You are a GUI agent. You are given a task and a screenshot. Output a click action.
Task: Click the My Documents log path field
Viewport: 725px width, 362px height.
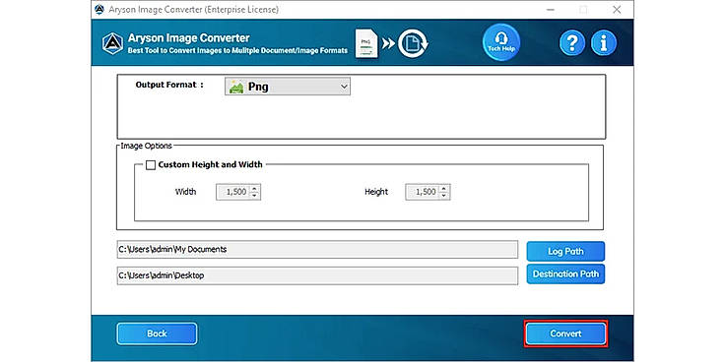tap(317, 249)
